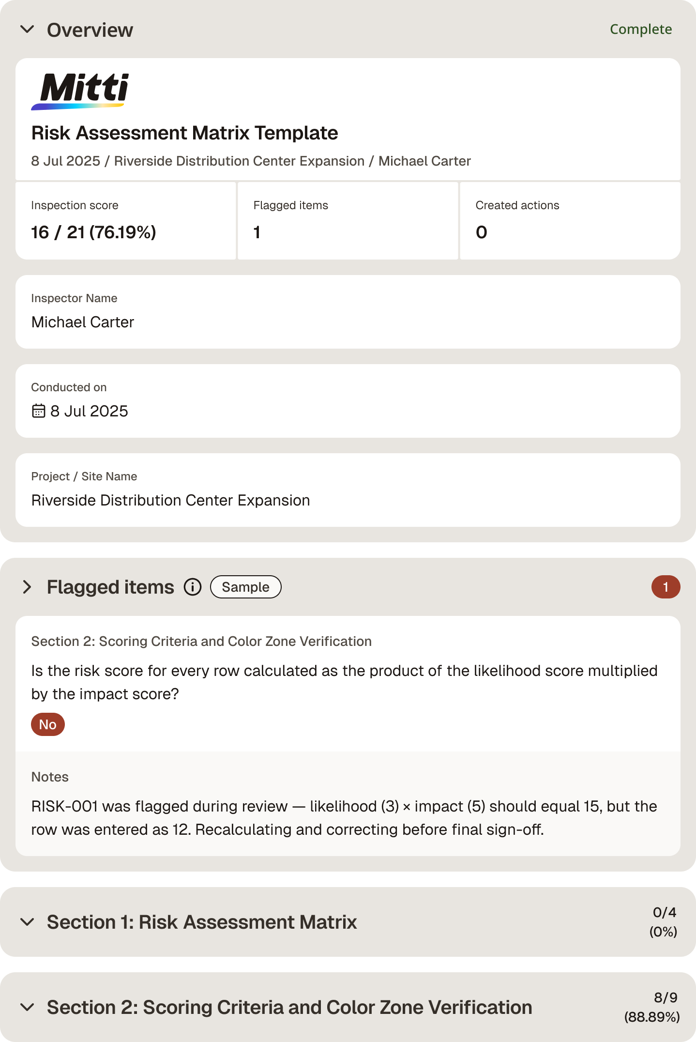Expand the Flagged items chevron

click(x=28, y=587)
